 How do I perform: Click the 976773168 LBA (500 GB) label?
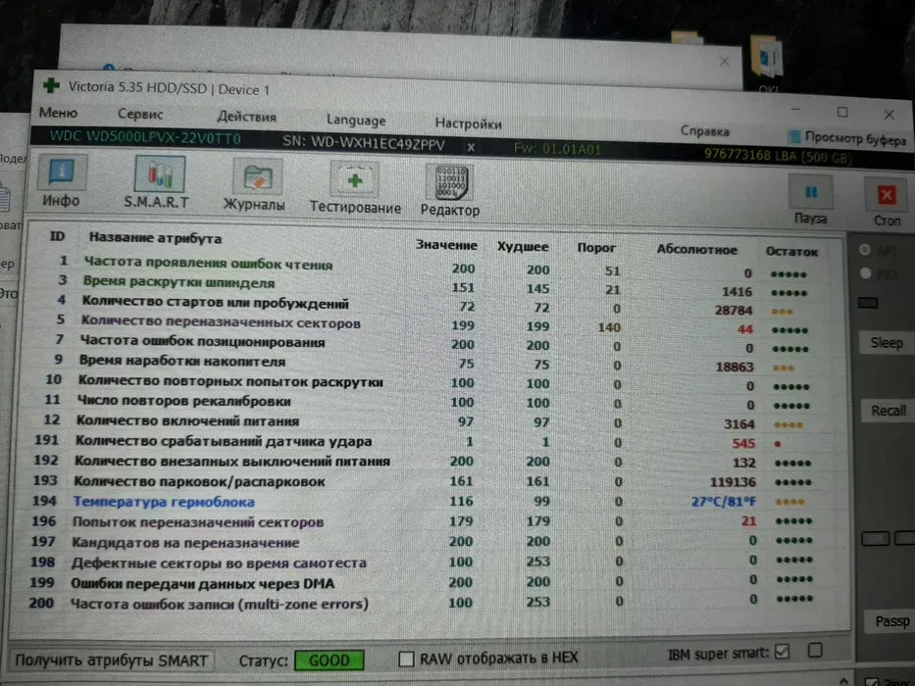point(778,155)
